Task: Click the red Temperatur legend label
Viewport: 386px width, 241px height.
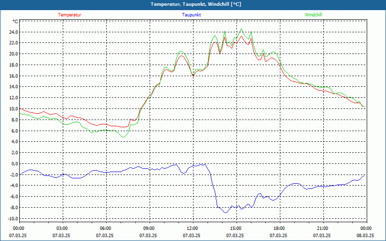Action: [69, 15]
